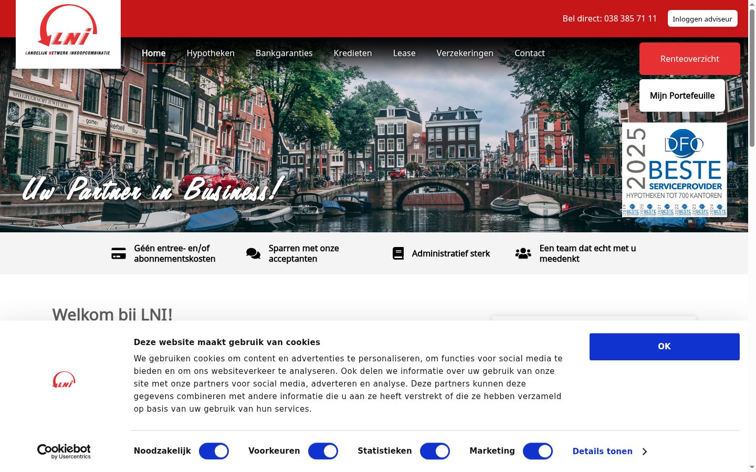Image resolution: width=756 pixels, height=472 pixels.
Task: Click the credit card icon
Action: pyautogui.click(x=119, y=253)
